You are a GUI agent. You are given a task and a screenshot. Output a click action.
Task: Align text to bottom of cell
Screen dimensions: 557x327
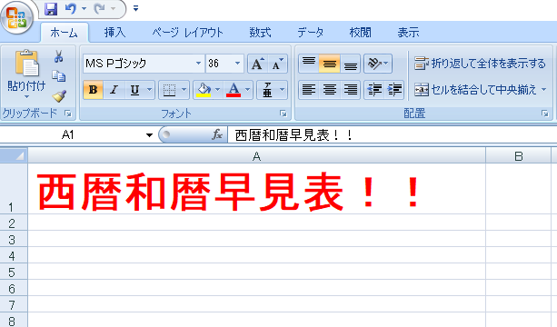pos(350,64)
